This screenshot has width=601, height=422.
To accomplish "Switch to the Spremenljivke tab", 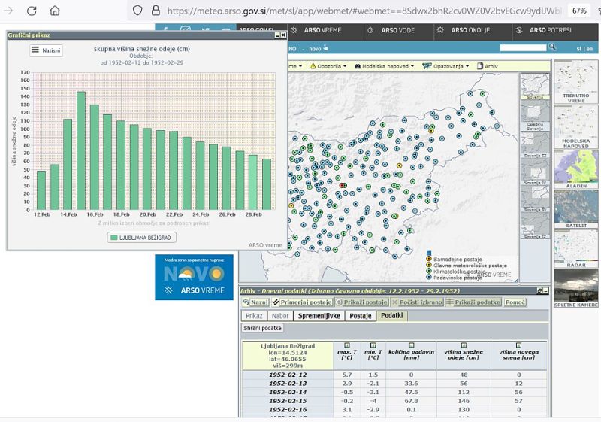I will tap(319, 316).
